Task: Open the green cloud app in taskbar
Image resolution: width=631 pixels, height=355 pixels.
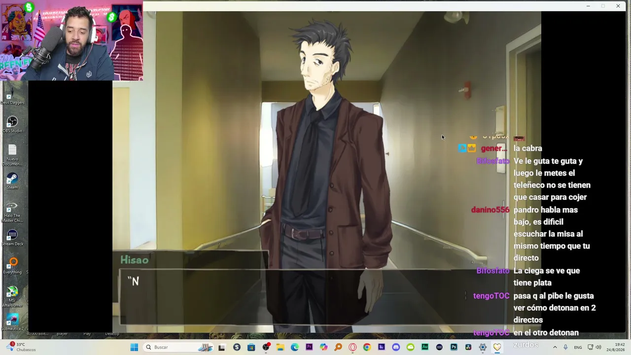Action: coord(410,347)
